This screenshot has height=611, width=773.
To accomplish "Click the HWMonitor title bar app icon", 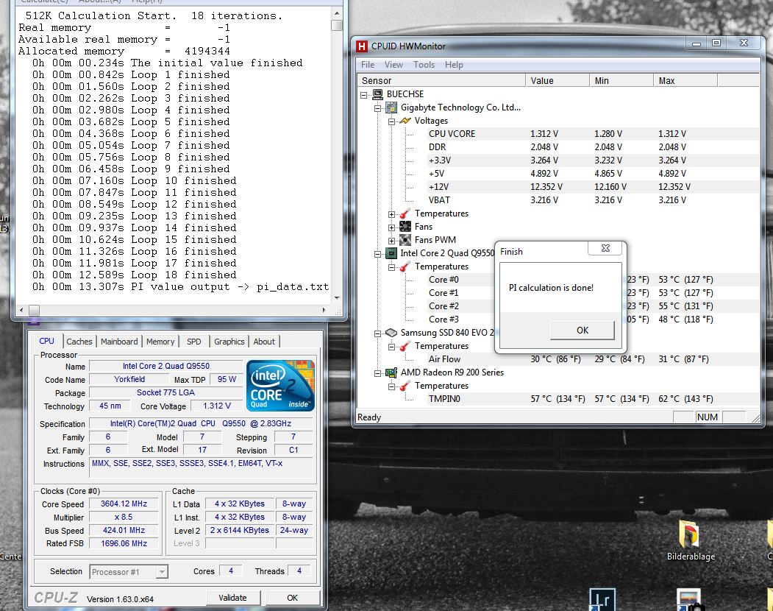I will pyautogui.click(x=362, y=46).
